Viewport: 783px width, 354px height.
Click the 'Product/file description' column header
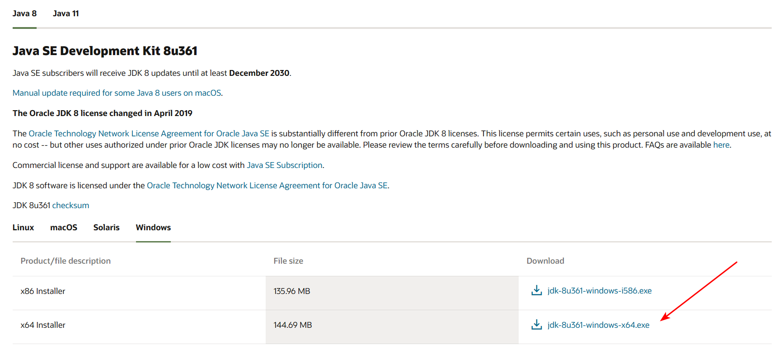[66, 261]
